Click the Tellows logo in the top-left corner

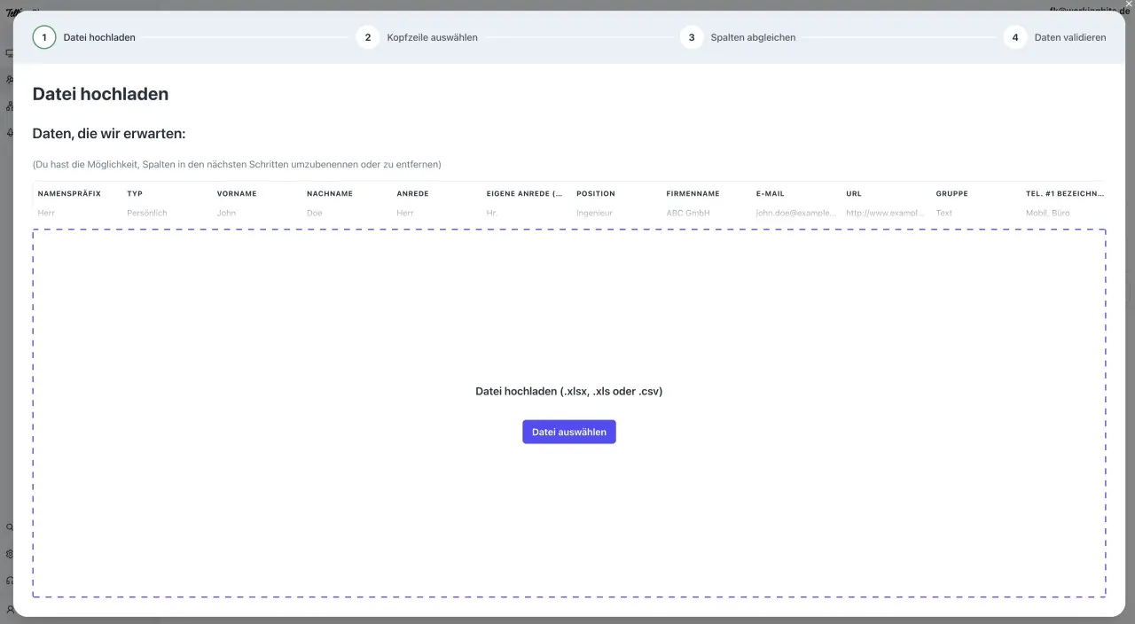click(x=14, y=12)
